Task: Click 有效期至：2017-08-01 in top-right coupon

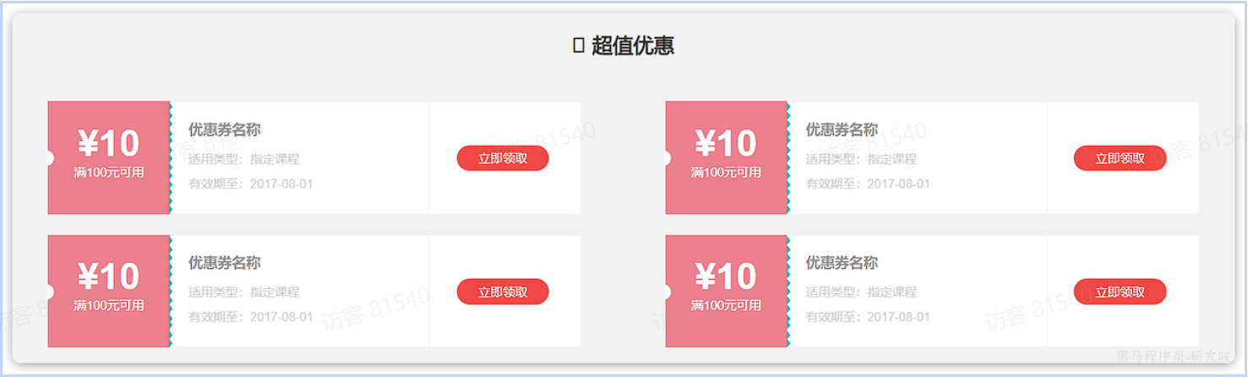Action: point(868,183)
